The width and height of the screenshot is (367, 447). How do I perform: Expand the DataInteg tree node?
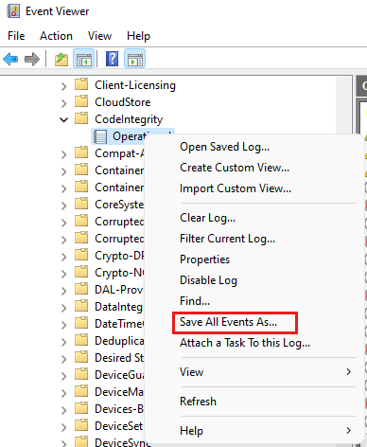pos(64,308)
